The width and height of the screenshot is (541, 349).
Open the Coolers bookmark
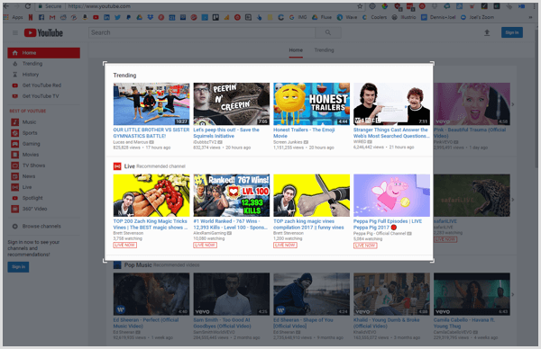click(x=375, y=17)
